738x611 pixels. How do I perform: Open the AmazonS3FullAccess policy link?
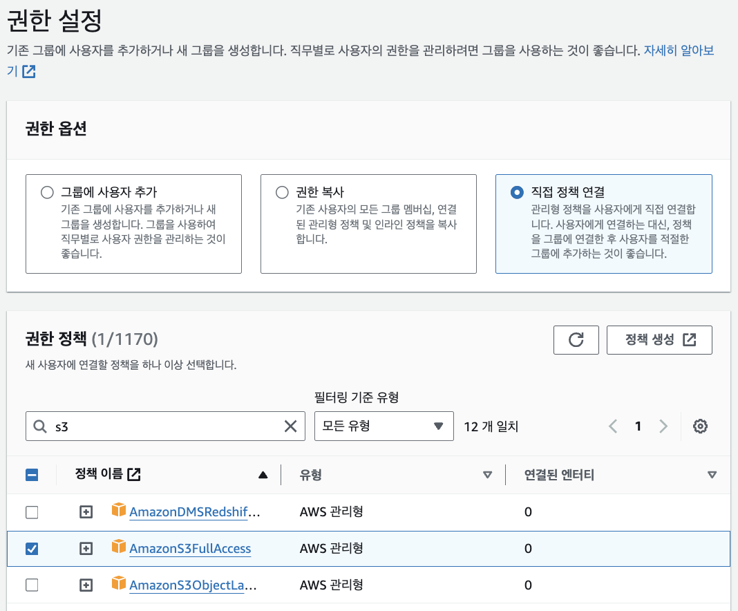point(190,549)
